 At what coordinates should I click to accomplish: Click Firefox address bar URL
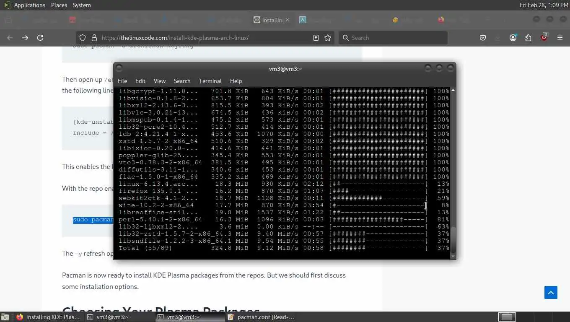[x=205, y=38]
